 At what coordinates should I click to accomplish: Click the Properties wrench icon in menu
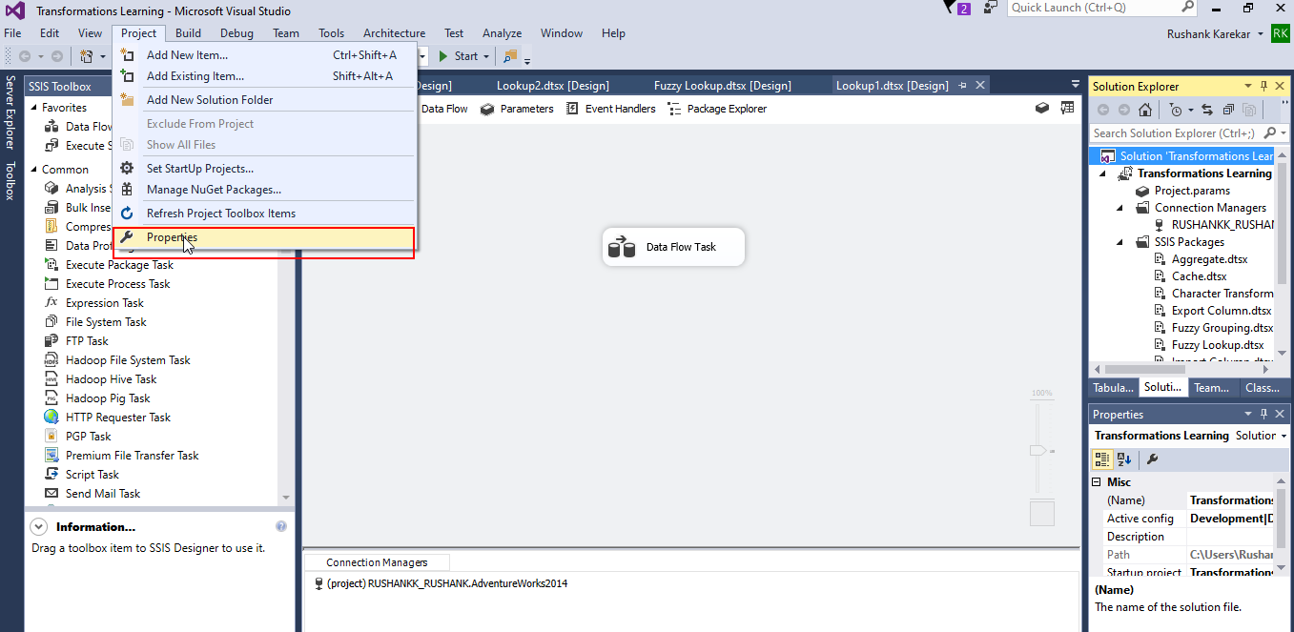[x=127, y=237]
